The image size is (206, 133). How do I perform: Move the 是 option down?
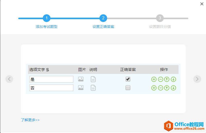point(173,79)
